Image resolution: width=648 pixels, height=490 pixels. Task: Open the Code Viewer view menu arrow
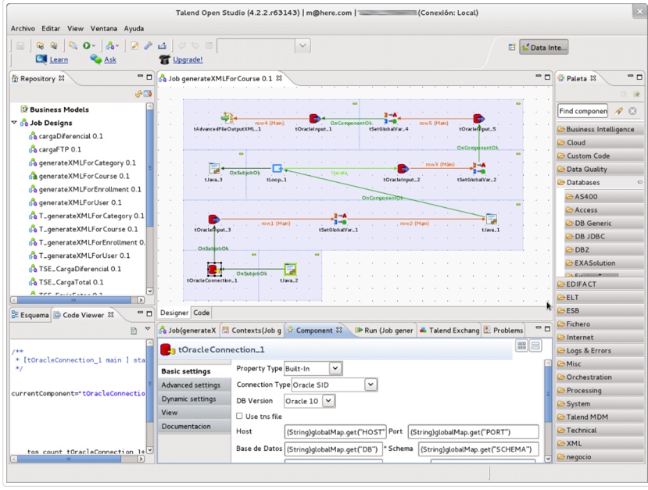(x=148, y=329)
